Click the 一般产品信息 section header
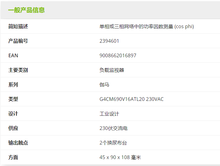 26,10
